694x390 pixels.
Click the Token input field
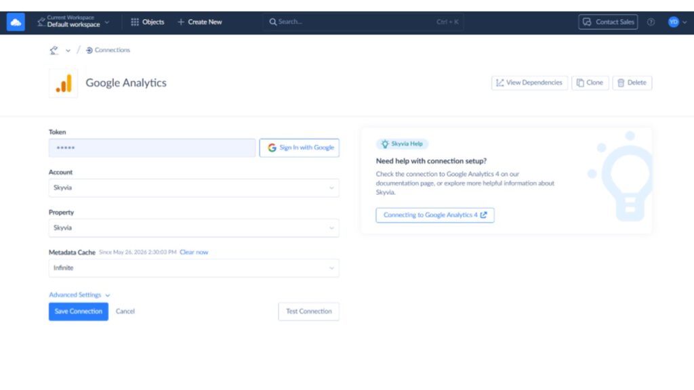pyautogui.click(x=152, y=148)
